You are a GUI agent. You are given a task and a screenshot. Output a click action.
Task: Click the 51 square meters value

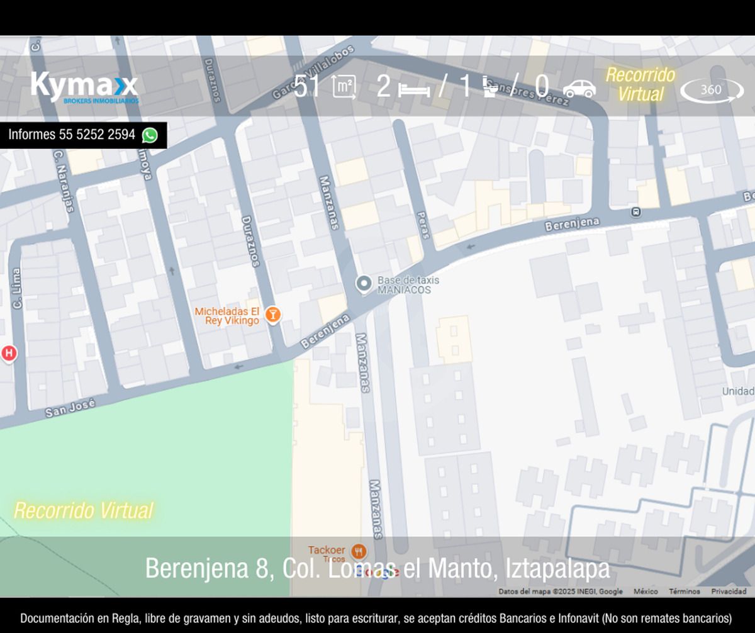tap(307, 87)
